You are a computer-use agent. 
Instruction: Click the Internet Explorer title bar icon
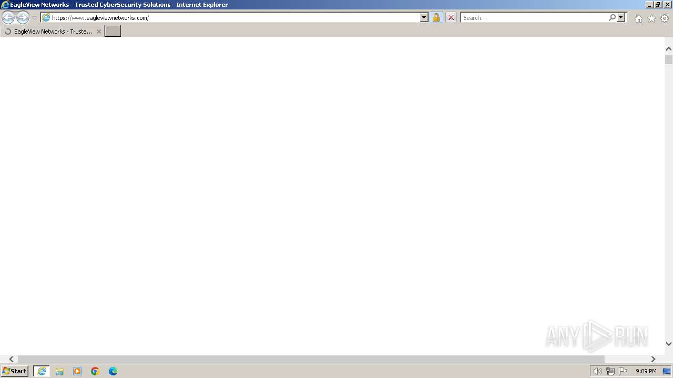5,5
